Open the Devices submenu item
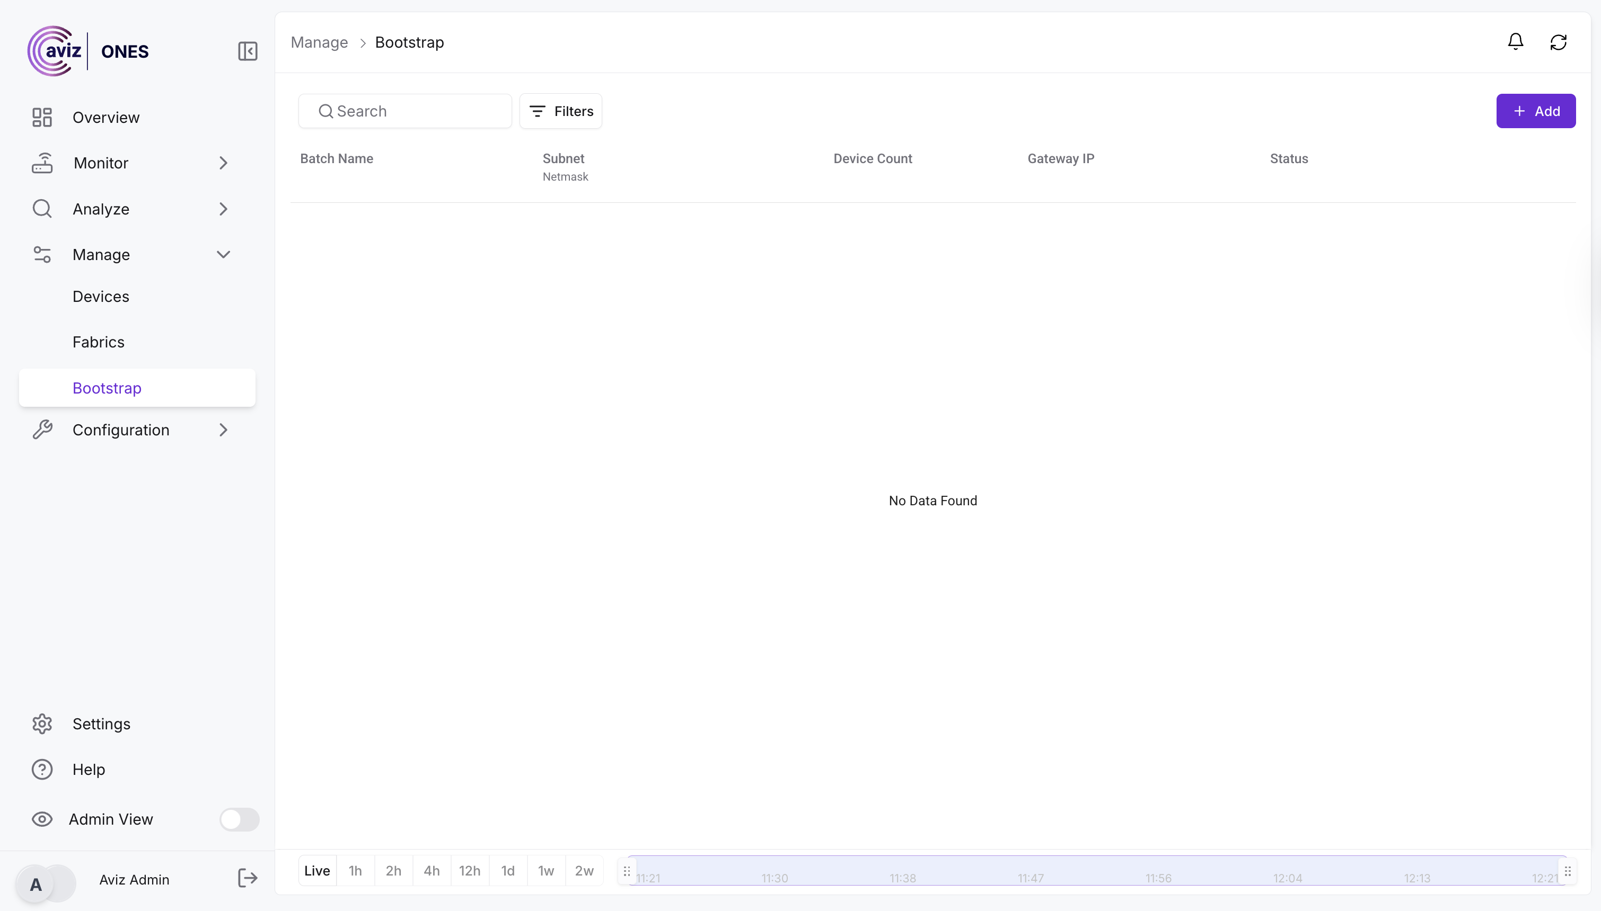The image size is (1601, 911). click(x=101, y=297)
